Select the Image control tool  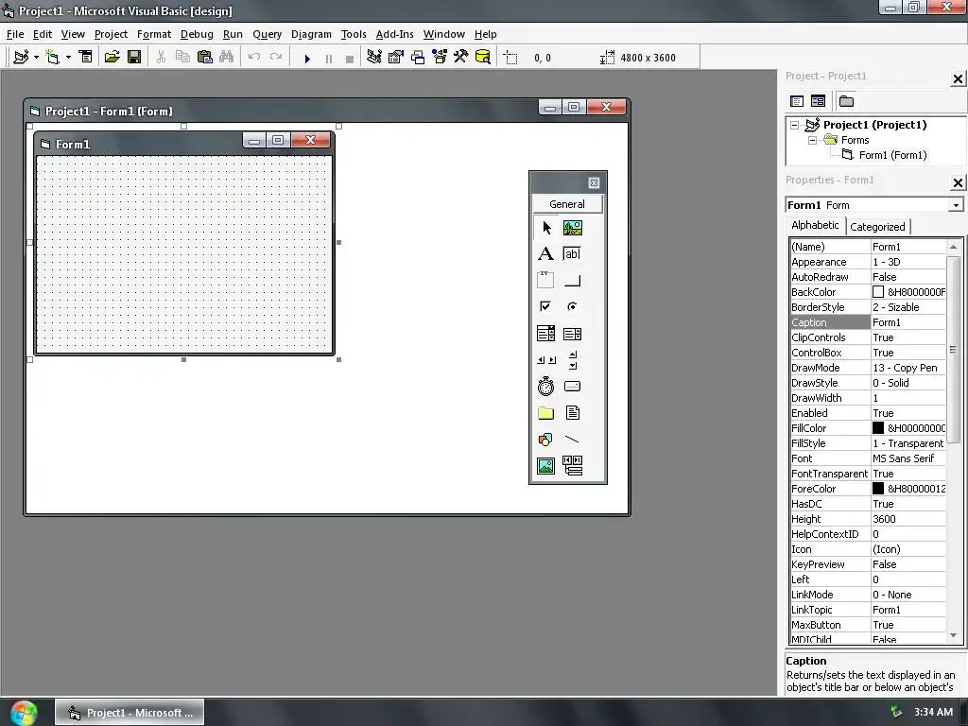pos(545,465)
